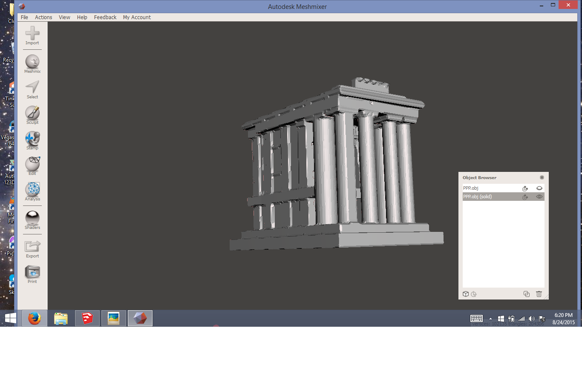Choose the Sculpt brush tool
The image size is (582, 388).
click(x=32, y=113)
